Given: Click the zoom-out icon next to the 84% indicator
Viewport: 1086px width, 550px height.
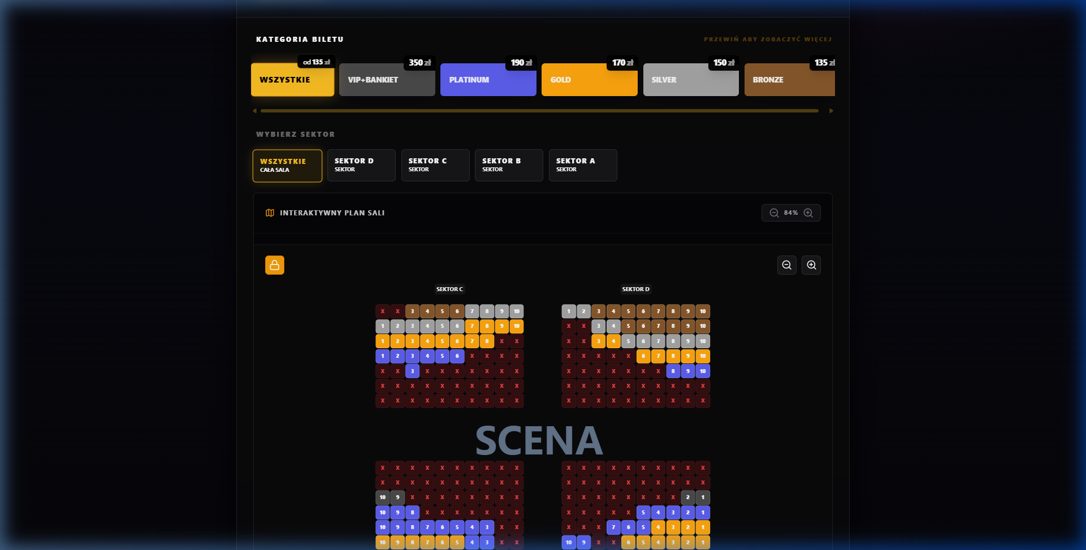Looking at the screenshot, I should [x=774, y=213].
